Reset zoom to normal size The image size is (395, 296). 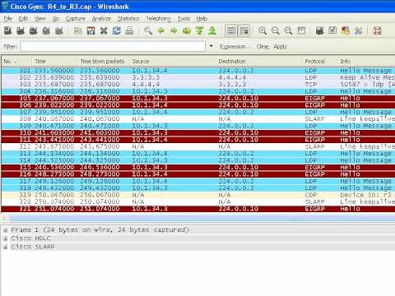tap(288, 30)
